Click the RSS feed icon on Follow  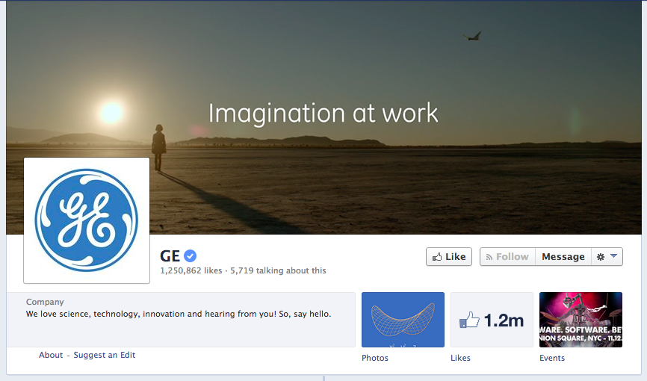click(x=489, y=257)
